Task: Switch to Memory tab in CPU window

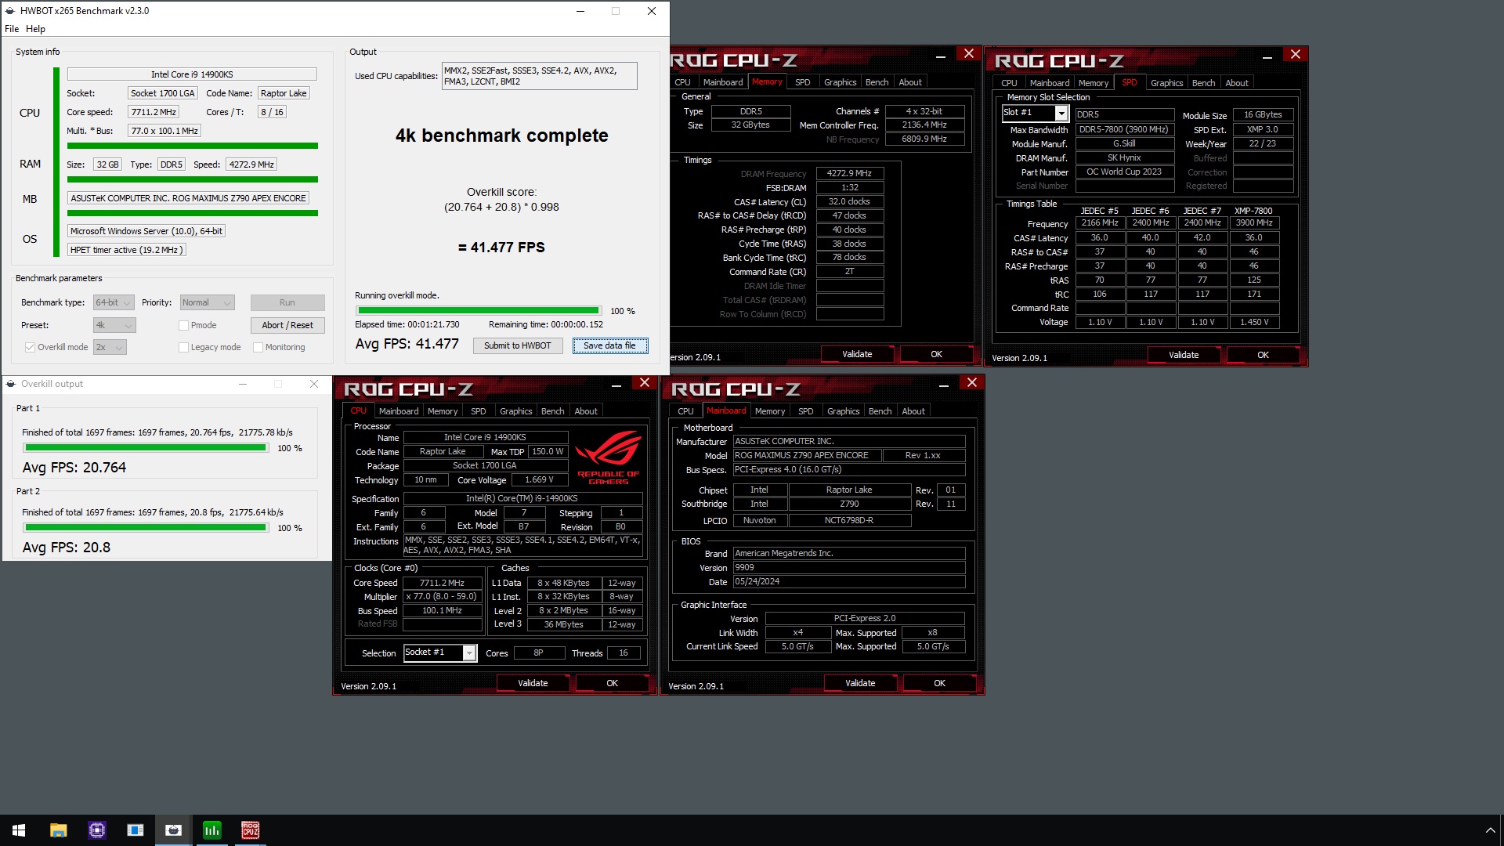Action: tap(443, 411)
